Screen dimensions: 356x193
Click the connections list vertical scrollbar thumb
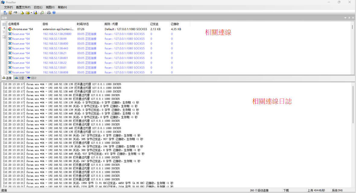pos(352,27)
